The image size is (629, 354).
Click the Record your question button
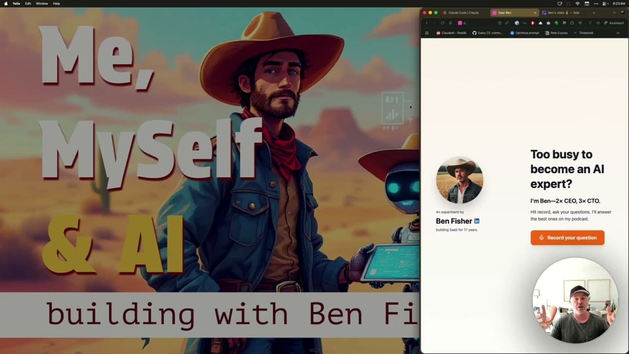[567, 237]
